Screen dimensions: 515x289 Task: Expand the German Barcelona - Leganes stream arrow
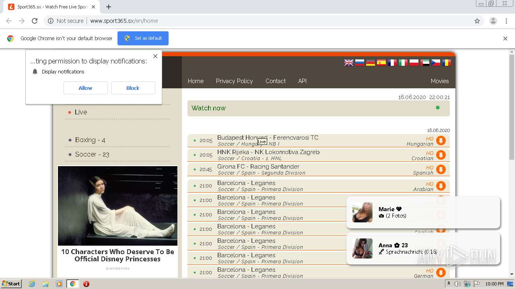point(441,273)
